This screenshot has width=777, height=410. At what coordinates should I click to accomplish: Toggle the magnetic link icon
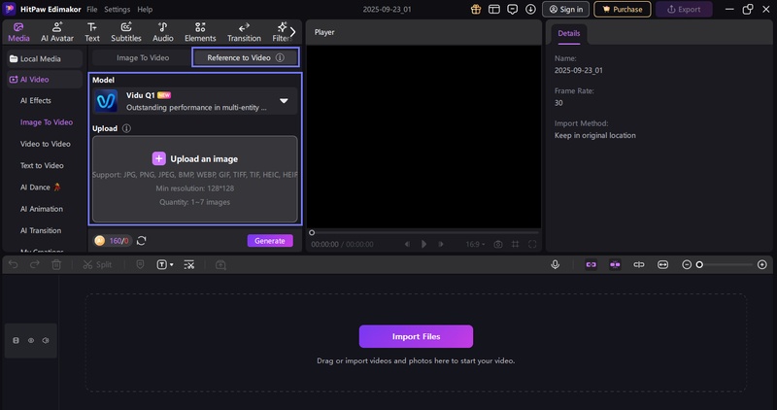(591, 264)
